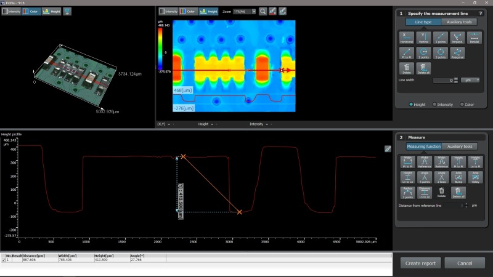The width and height of the screenshot is (493, 277).
Task: Switch to the Line type tab
Action: [423, 22]
